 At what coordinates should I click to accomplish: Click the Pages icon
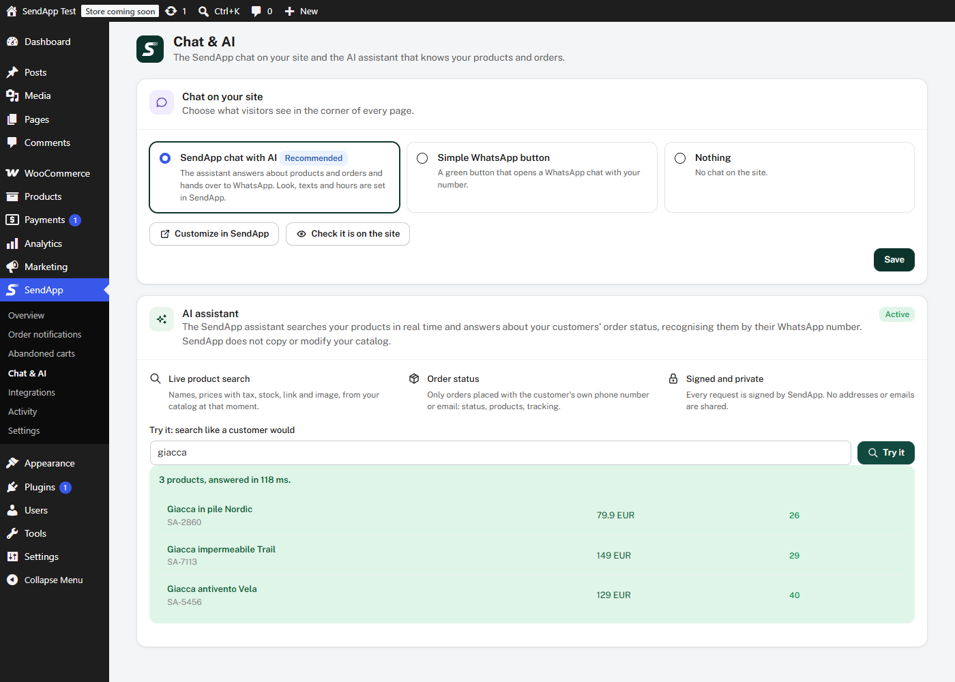(12, 119)
